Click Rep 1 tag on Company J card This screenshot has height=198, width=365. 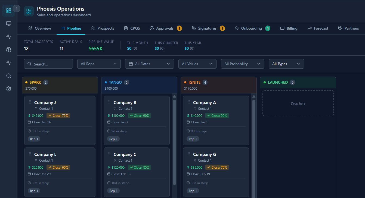[x=34, y=139]
